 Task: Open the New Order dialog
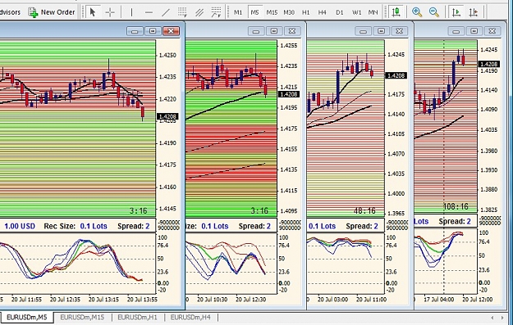52,12
